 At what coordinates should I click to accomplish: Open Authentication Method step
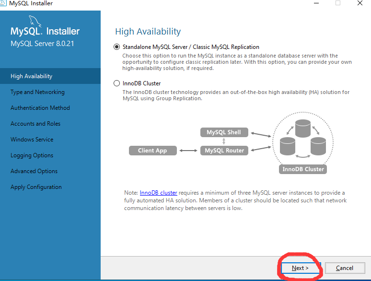point(40,108)
